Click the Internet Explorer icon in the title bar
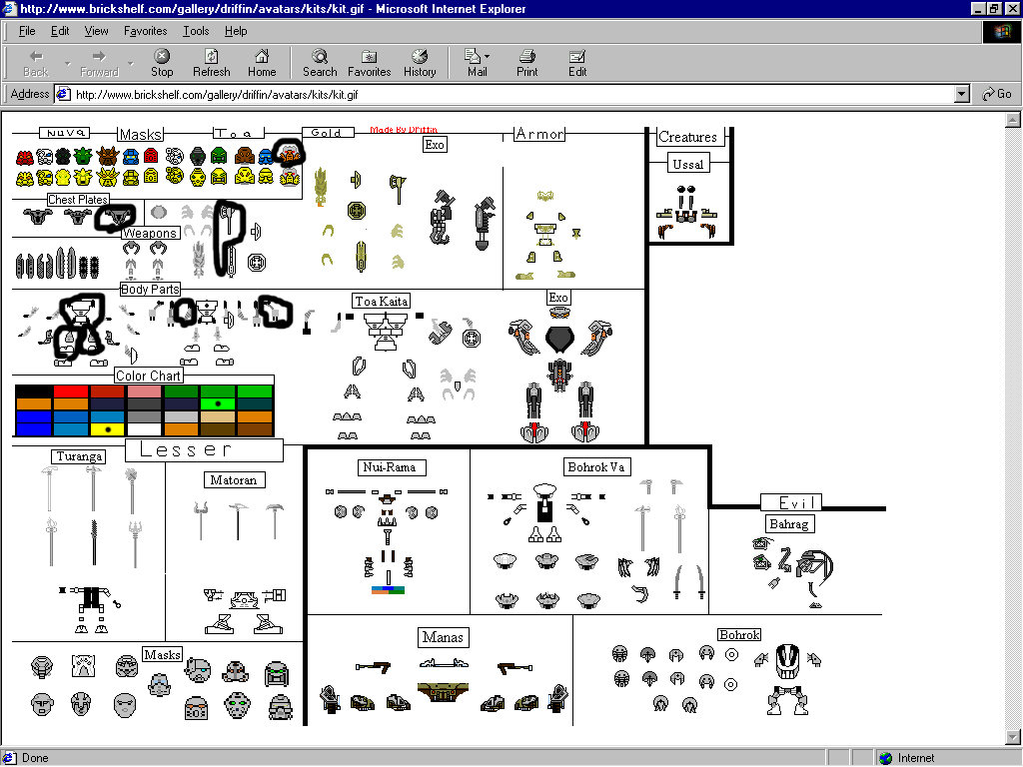The width and height of the screenshot is (1023, 767). pyautogui.click(x=9, y=8)
